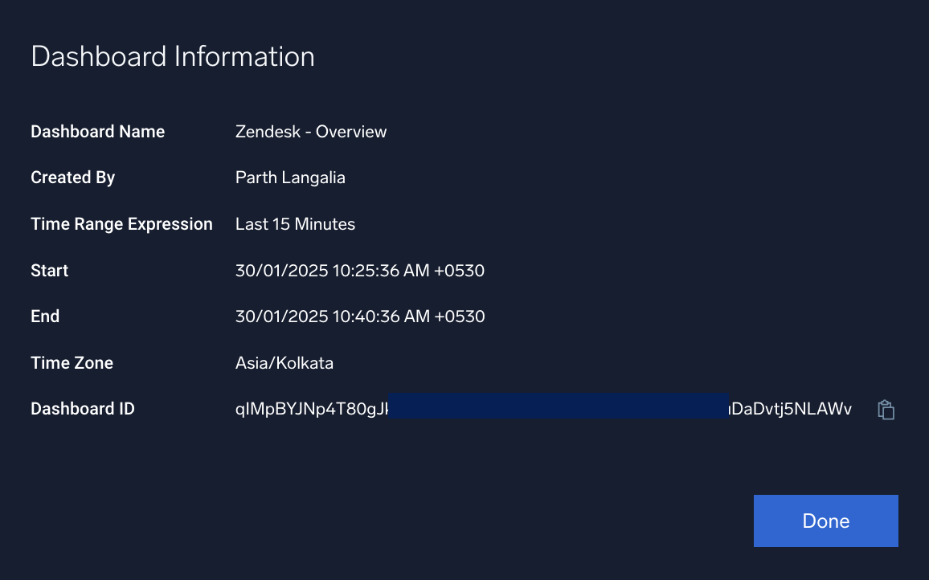Click the Time Zone field label
Viewport: 929px width, 580px height.
[72, 362]
